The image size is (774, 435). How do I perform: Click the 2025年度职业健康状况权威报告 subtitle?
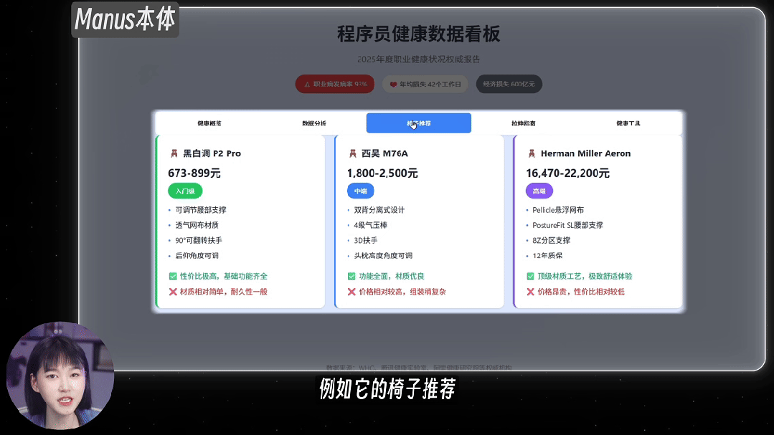(419, 59)
